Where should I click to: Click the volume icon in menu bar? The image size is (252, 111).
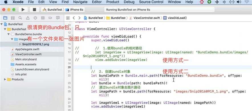tap(239, 2)
